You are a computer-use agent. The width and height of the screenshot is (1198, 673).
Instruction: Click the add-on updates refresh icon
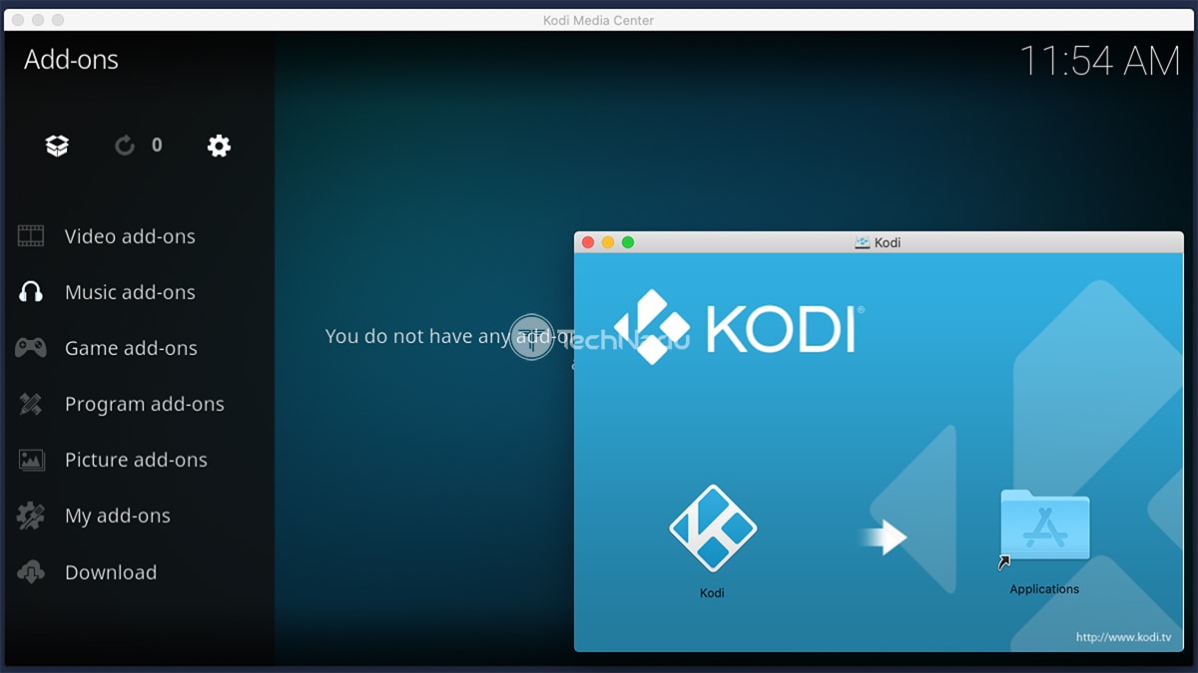(x=125, y=146)
